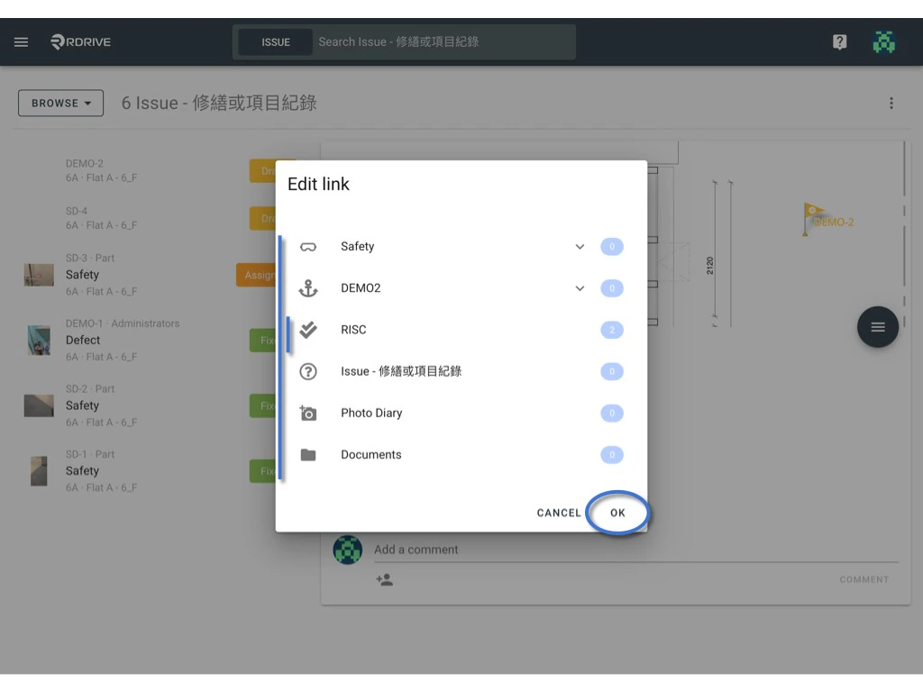
Task: Open the three-dot overflow menu
Action: (x=891, y=103)
